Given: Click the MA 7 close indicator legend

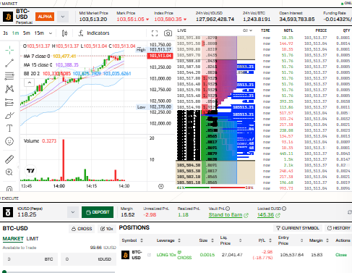Looking at the screenshot, I should pyautogui.click(x=50, y=56).
